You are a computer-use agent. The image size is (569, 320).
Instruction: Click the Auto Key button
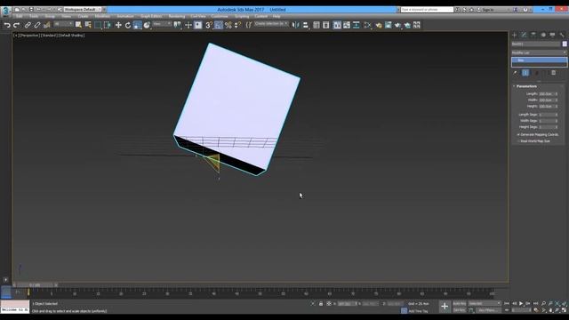coord(460,303)
